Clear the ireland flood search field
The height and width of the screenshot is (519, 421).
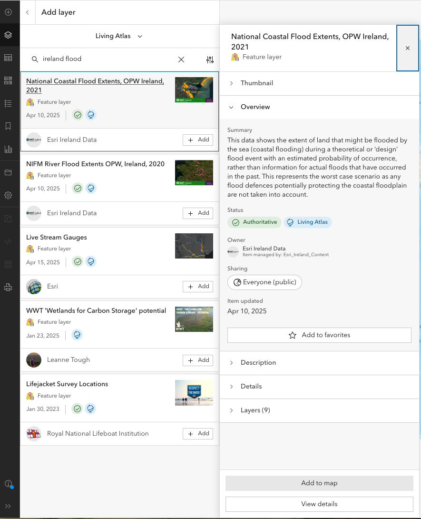click(181, 60)
